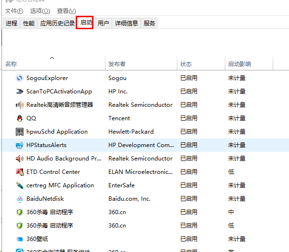Switch to the 应用历史记录 tab

point(58,23)
